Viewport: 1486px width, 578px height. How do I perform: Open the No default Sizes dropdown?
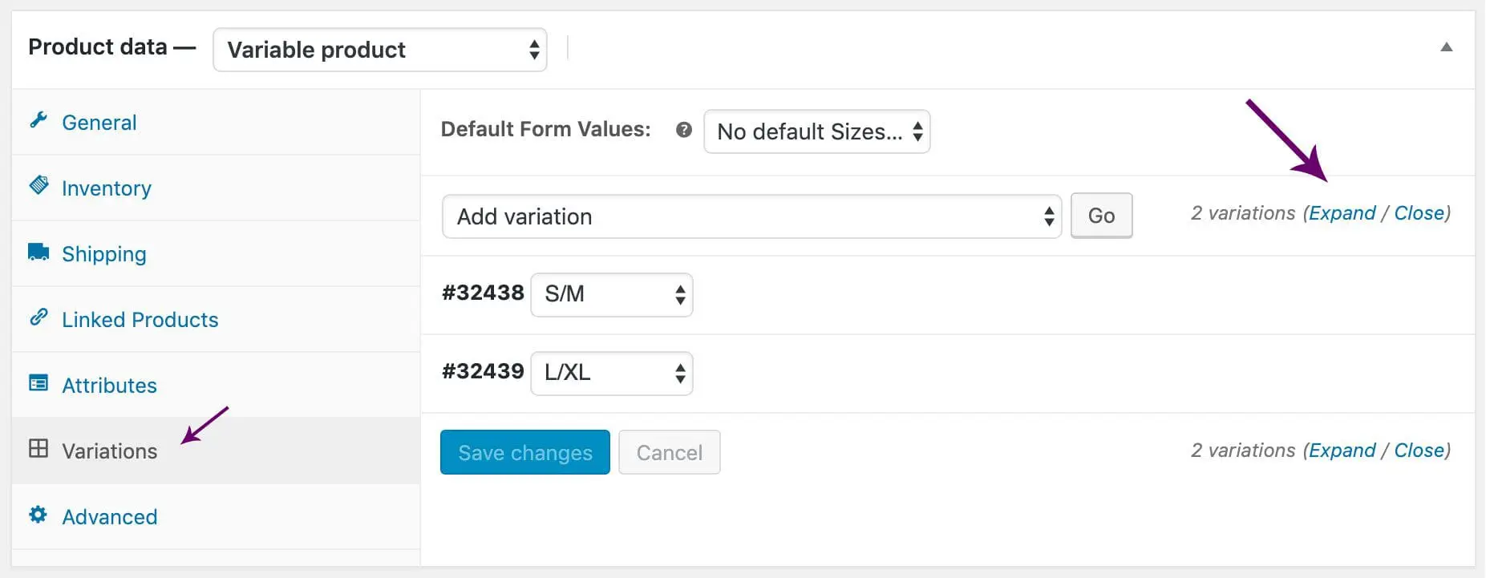tap(816, 131)
